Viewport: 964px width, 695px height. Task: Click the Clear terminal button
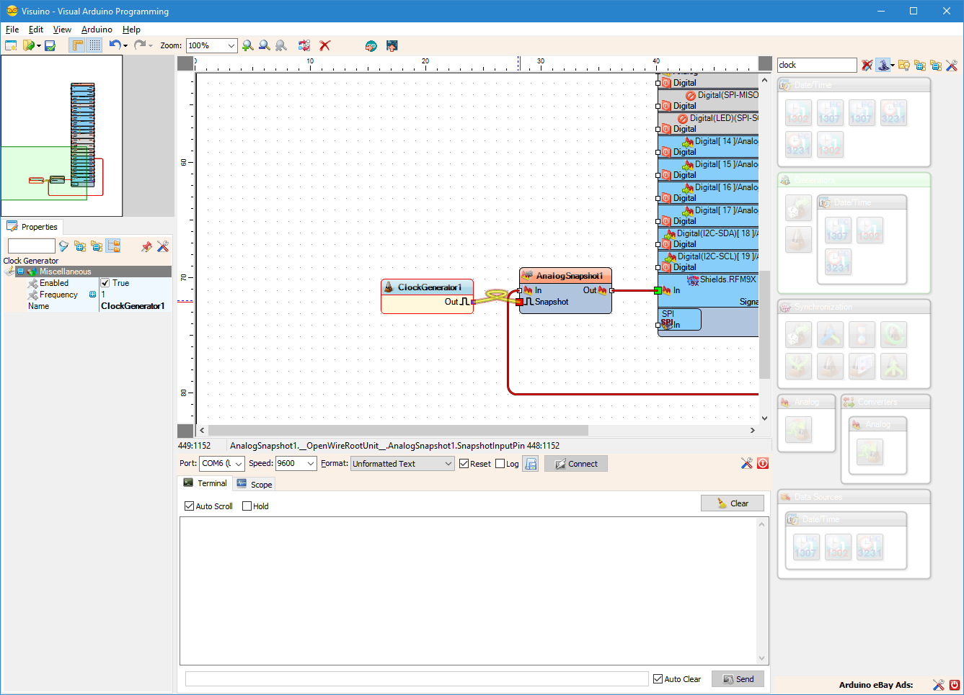733,503
